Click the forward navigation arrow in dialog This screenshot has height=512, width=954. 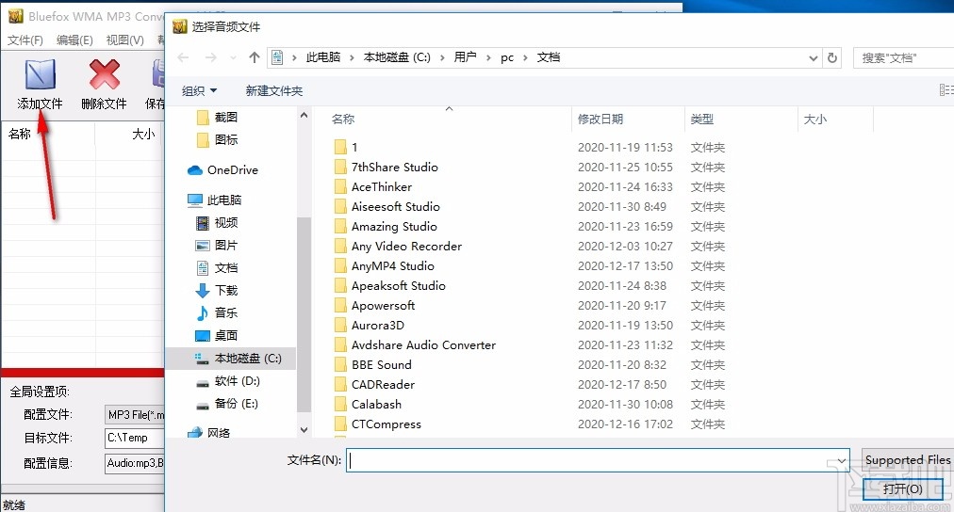click(x=210, y=57)
